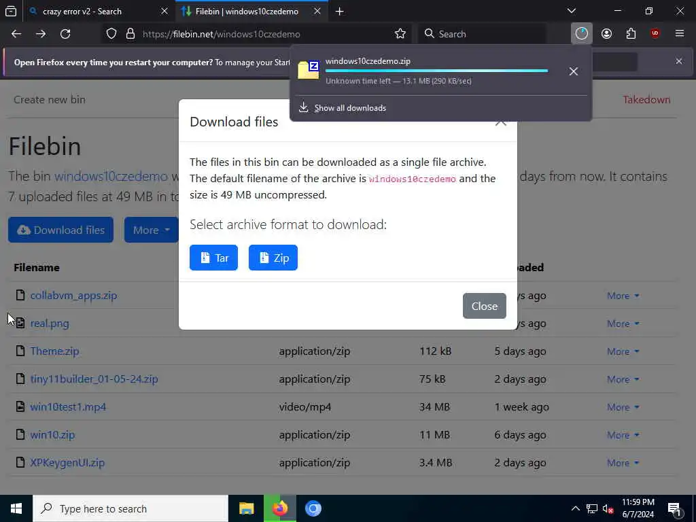
Task: Close the Download files dialog with Close button
Action: [x=484, y=306]
